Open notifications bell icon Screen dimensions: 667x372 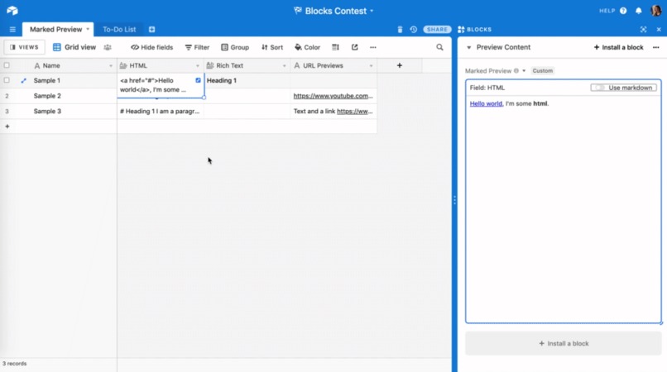pyautogui.click(x=639, y=11)
